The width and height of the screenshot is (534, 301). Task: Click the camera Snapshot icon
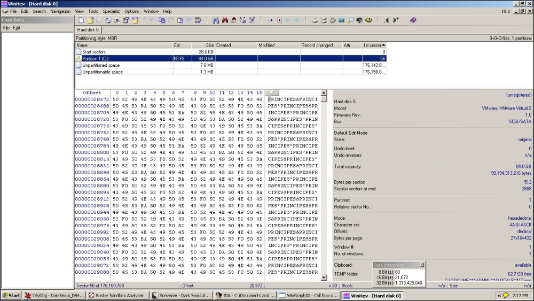(359, 20)
